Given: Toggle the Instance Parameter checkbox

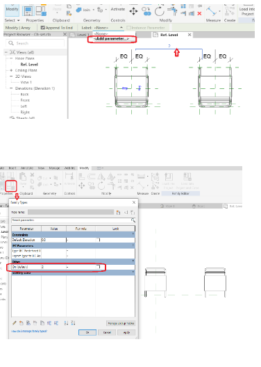Looking at the screenshot, I should (x=128, y=28).
